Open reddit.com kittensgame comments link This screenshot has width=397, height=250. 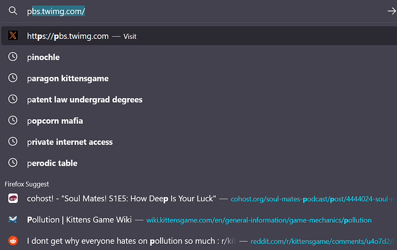tap(323, 241)
